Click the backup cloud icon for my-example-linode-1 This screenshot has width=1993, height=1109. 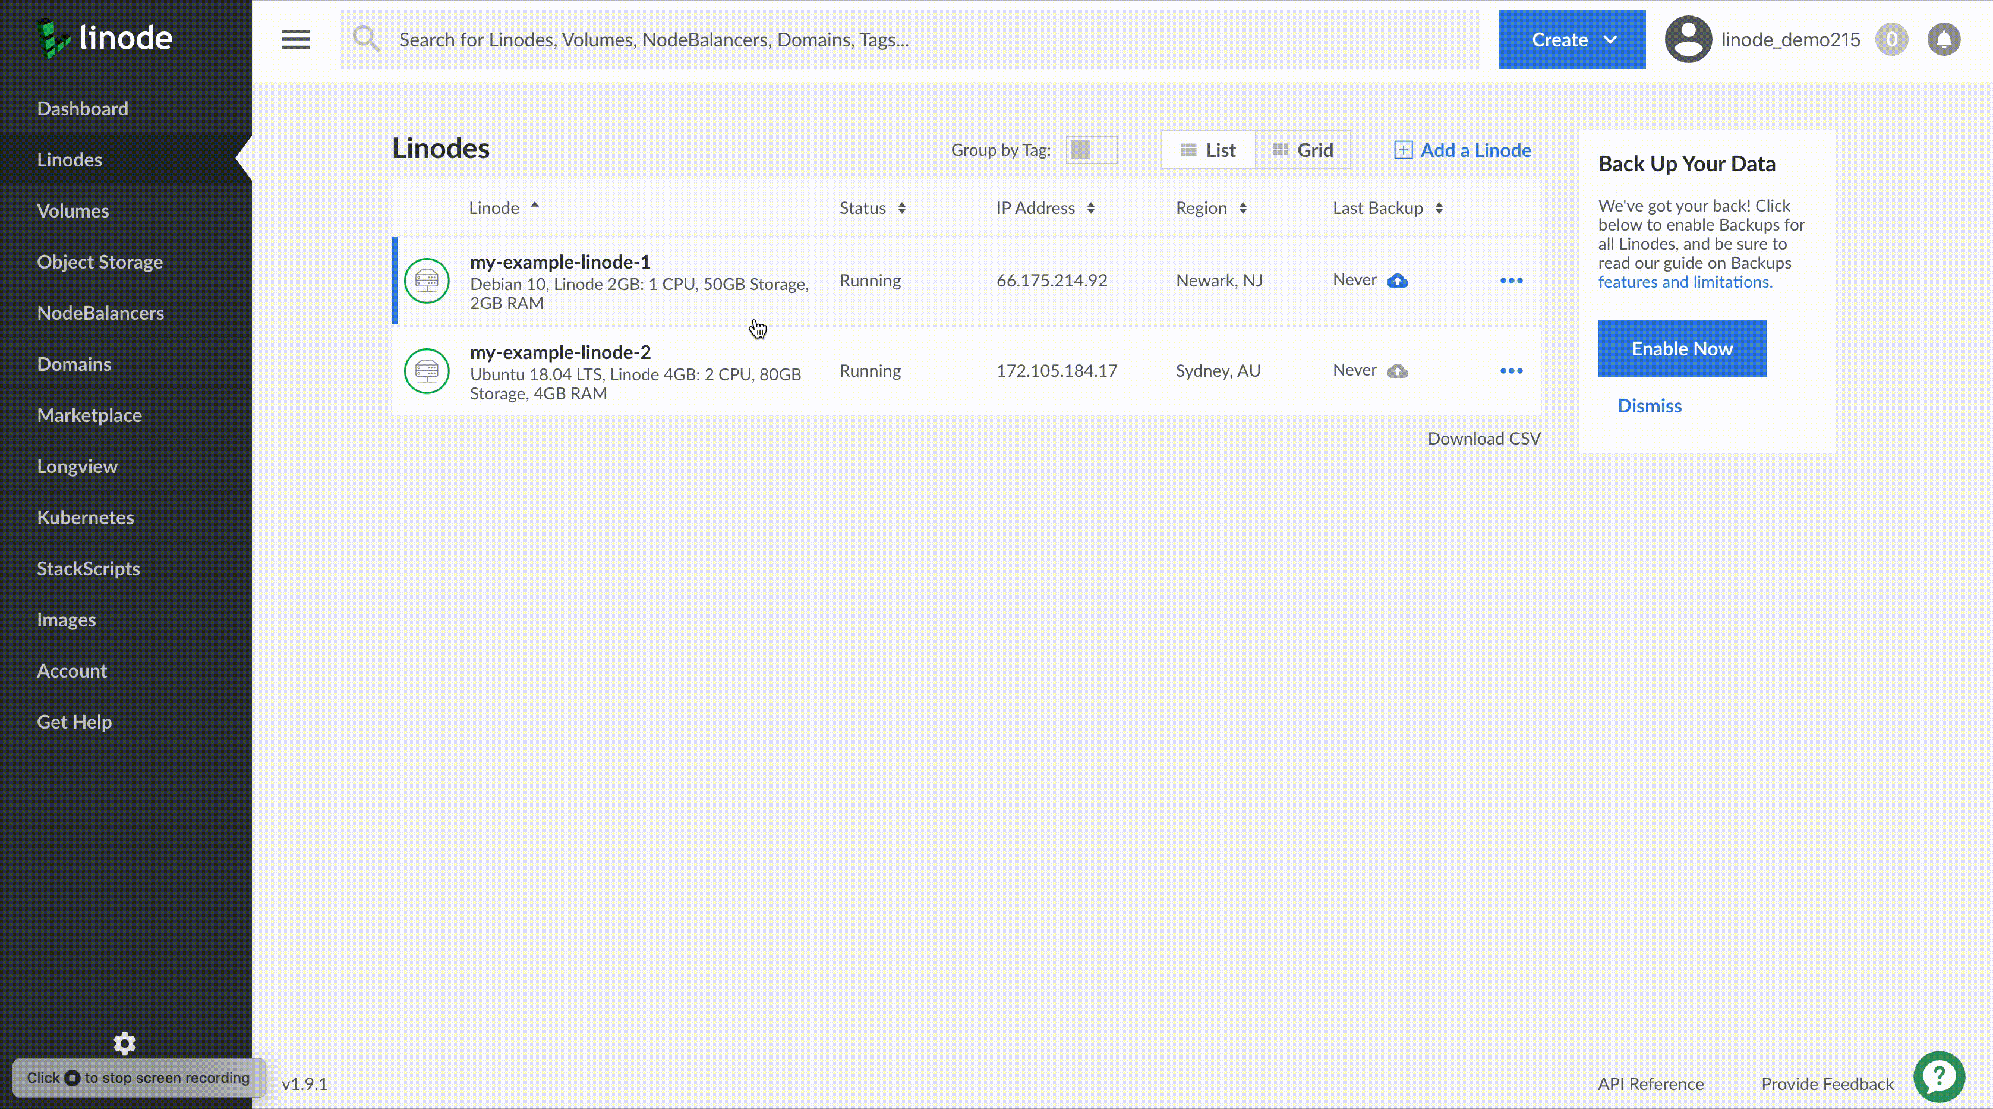click(x=1396, y=281)
